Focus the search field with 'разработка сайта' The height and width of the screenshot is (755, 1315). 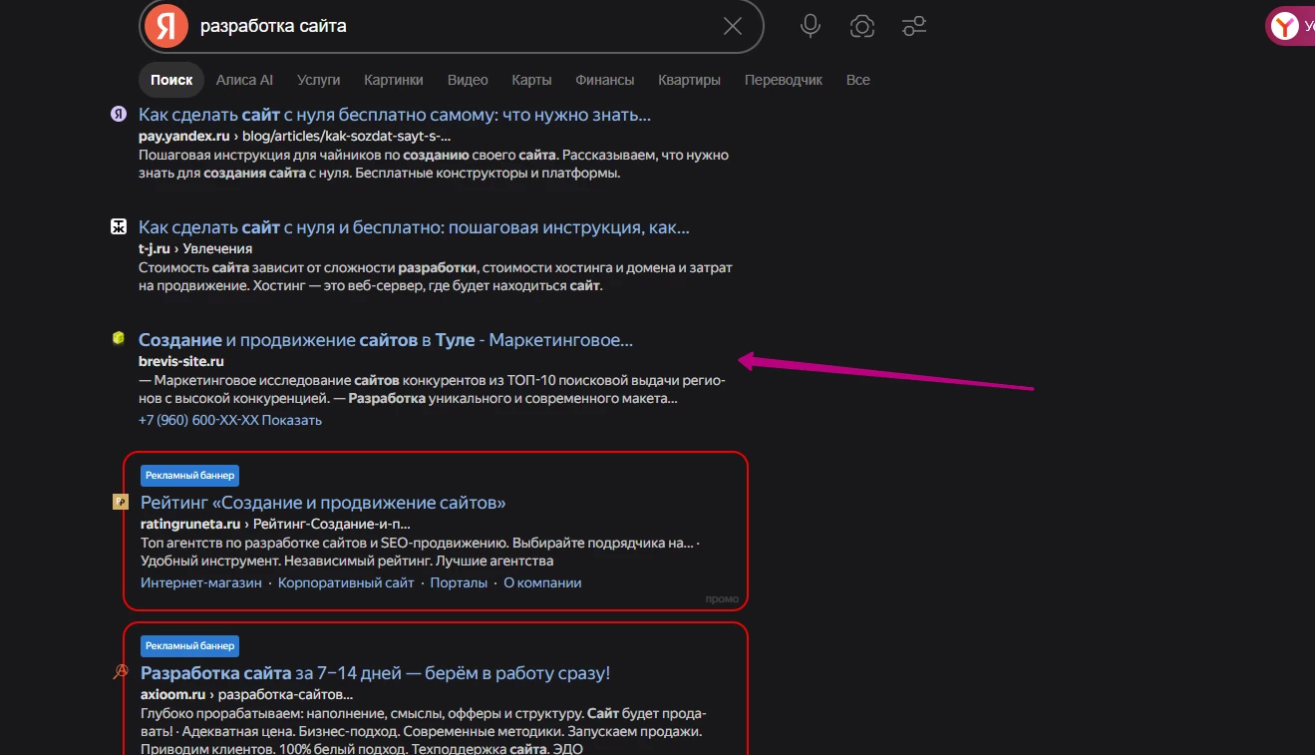[454, 26]
